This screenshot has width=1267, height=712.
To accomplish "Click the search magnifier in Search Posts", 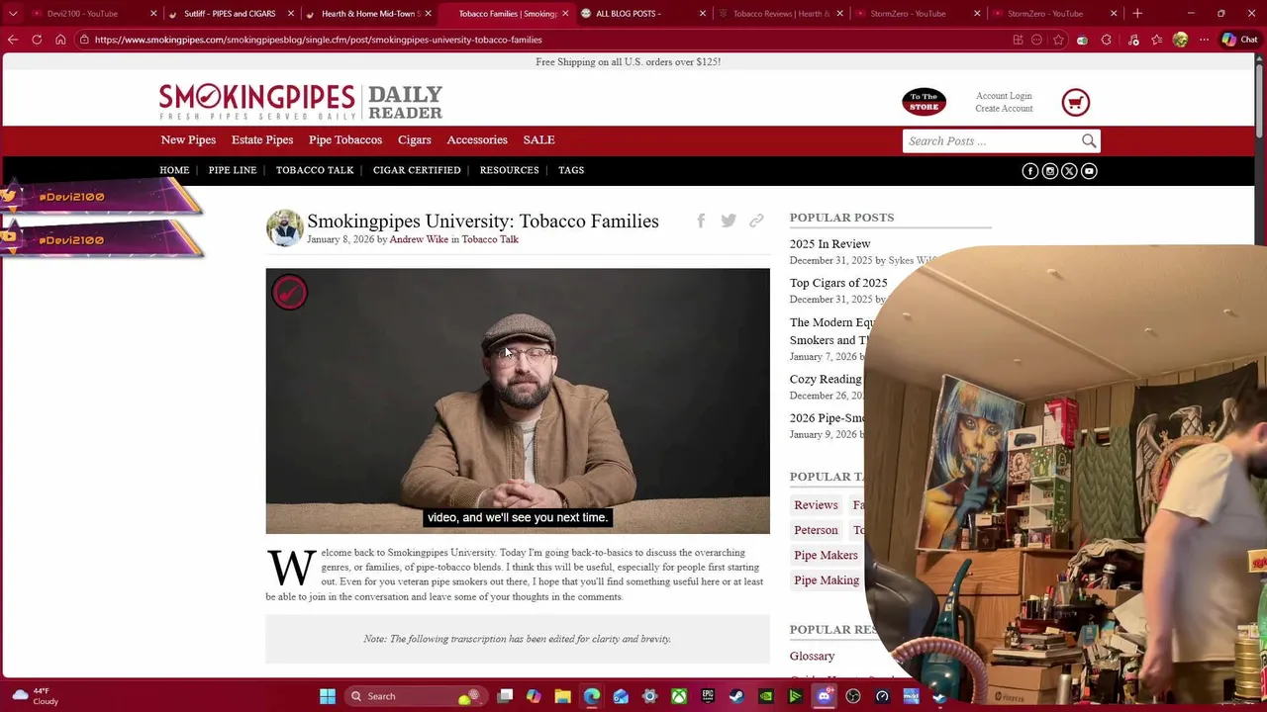I will (x=1088, y=140).
